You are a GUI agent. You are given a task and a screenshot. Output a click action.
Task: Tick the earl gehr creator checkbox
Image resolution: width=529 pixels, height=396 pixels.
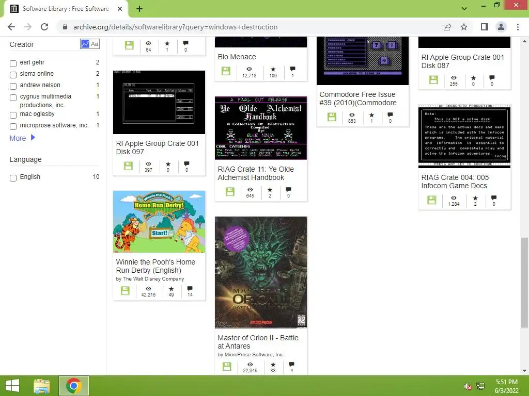(x=13, y=63)
